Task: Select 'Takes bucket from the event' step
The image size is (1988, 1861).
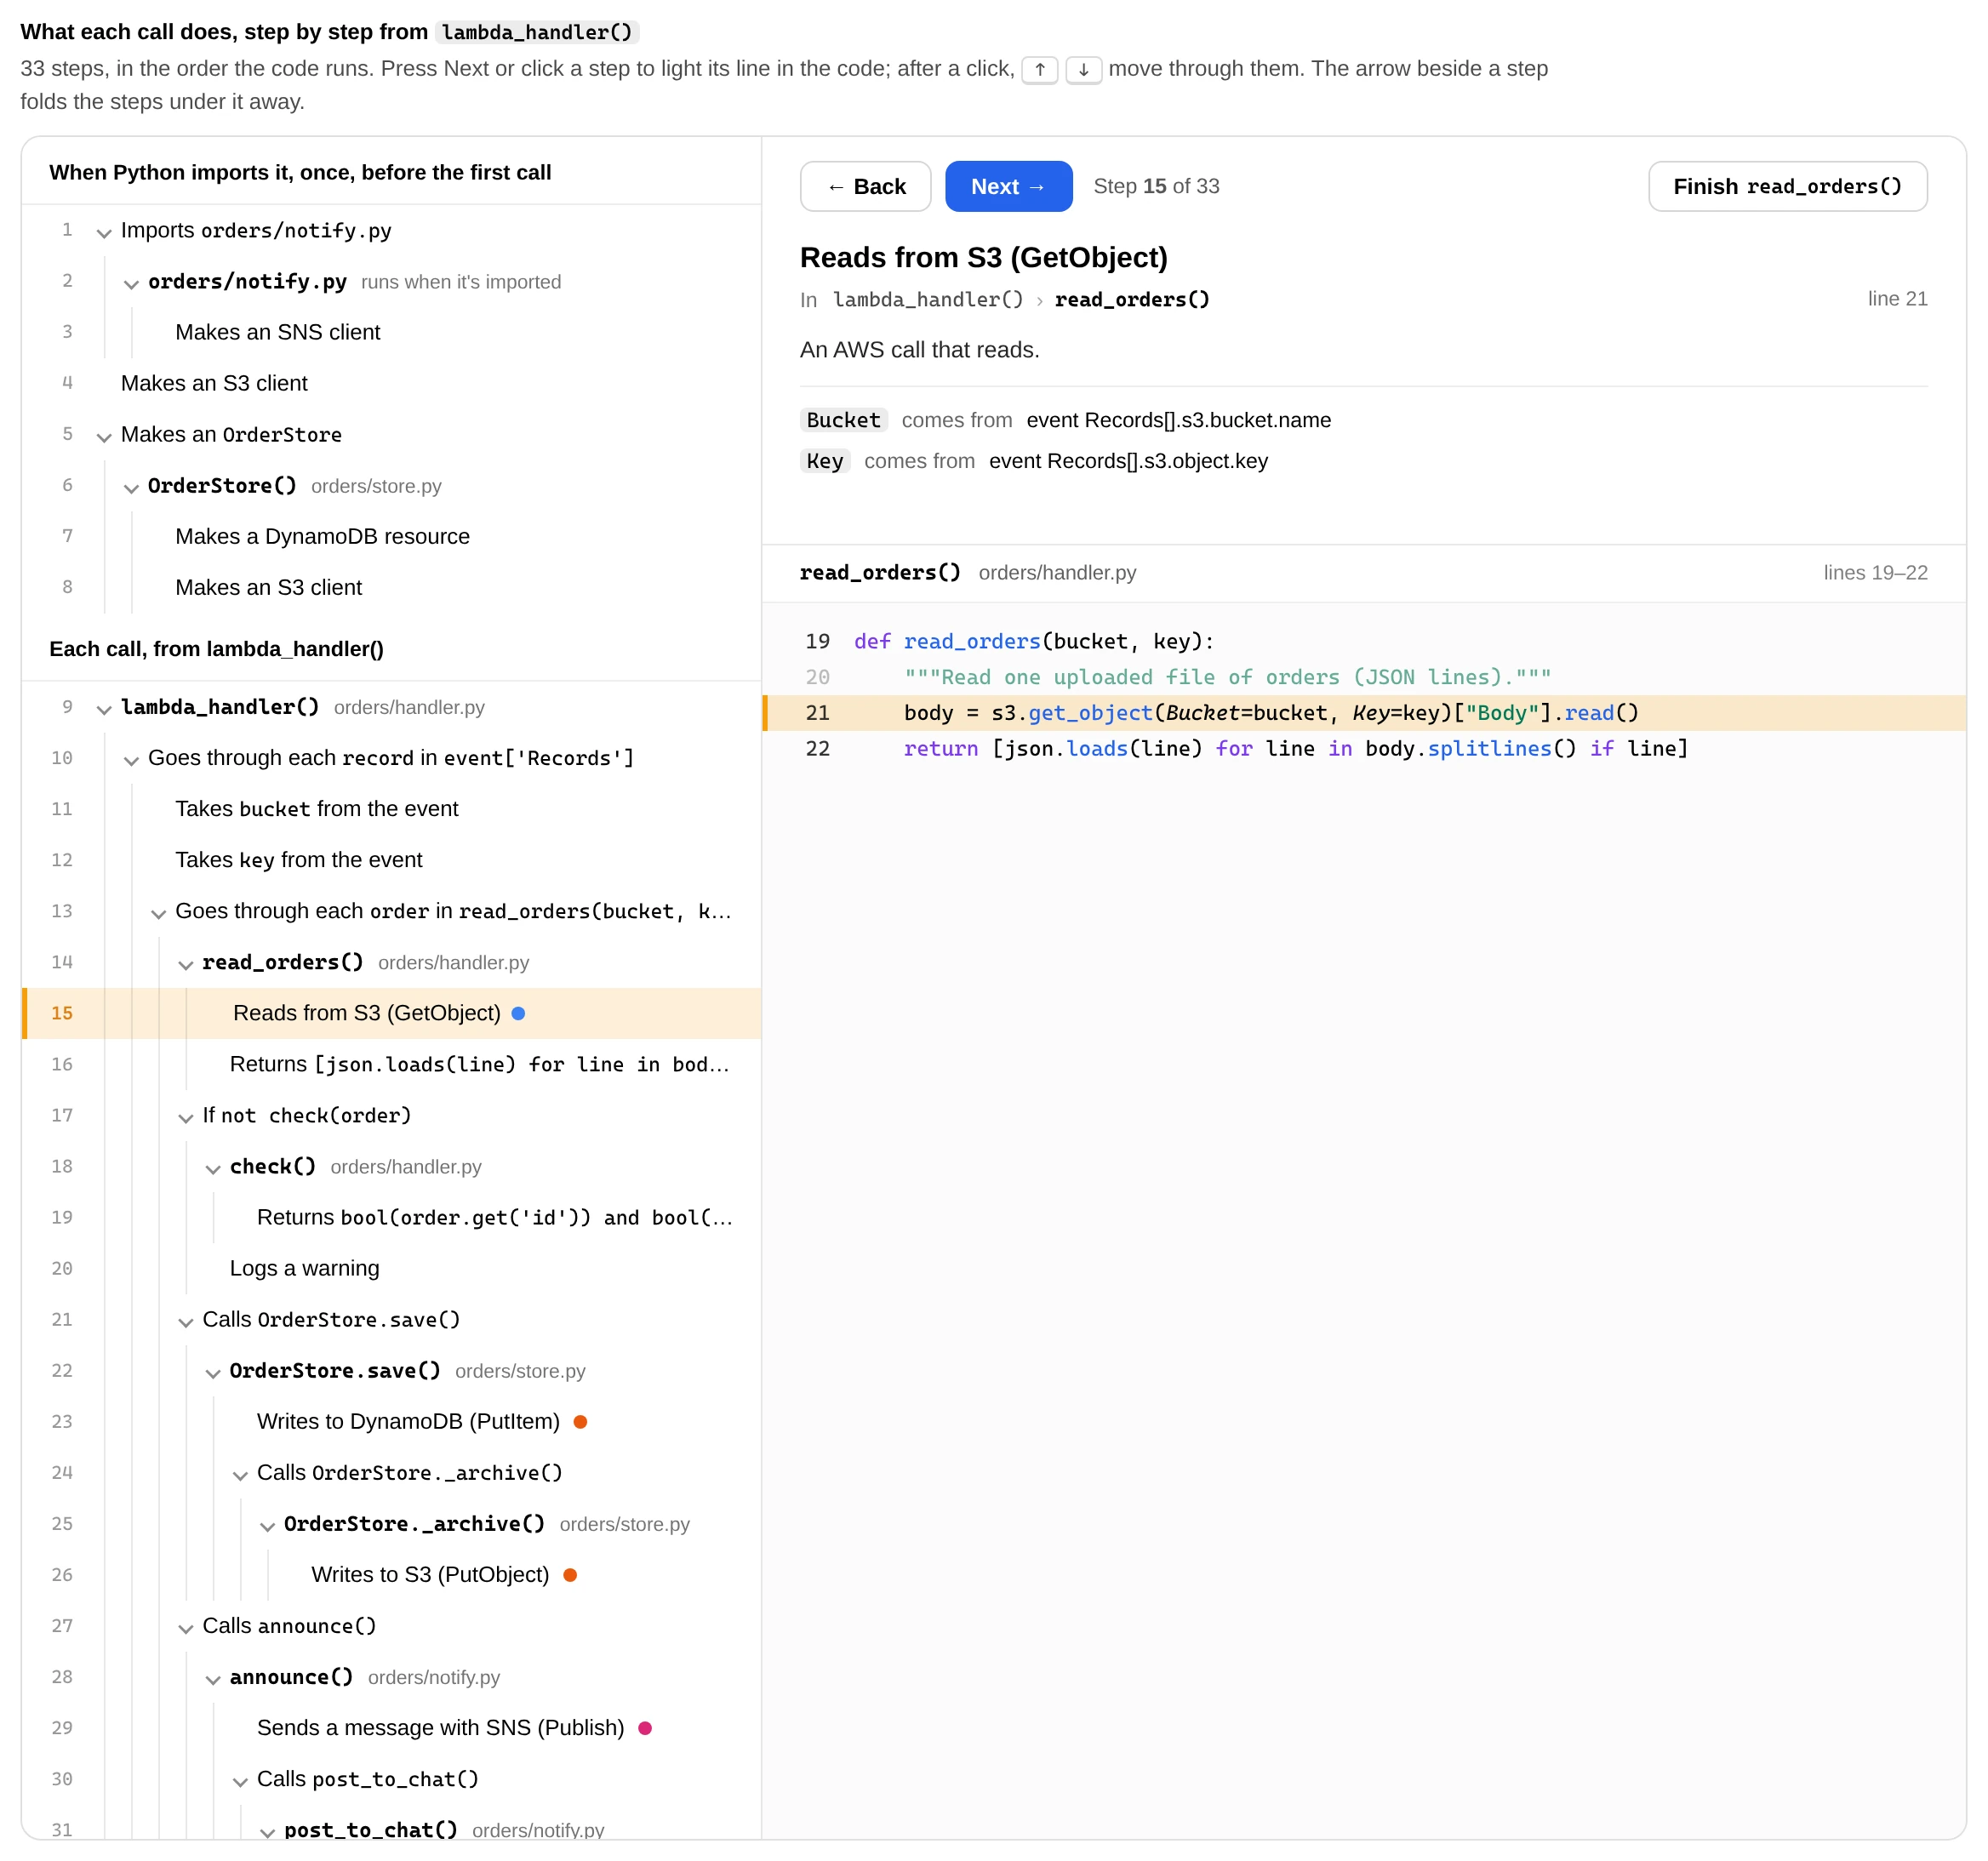Action: point(391,808)
